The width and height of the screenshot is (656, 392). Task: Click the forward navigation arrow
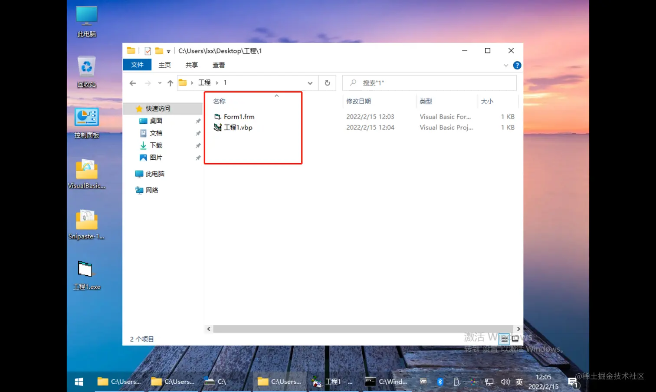(x=148, y=83)
